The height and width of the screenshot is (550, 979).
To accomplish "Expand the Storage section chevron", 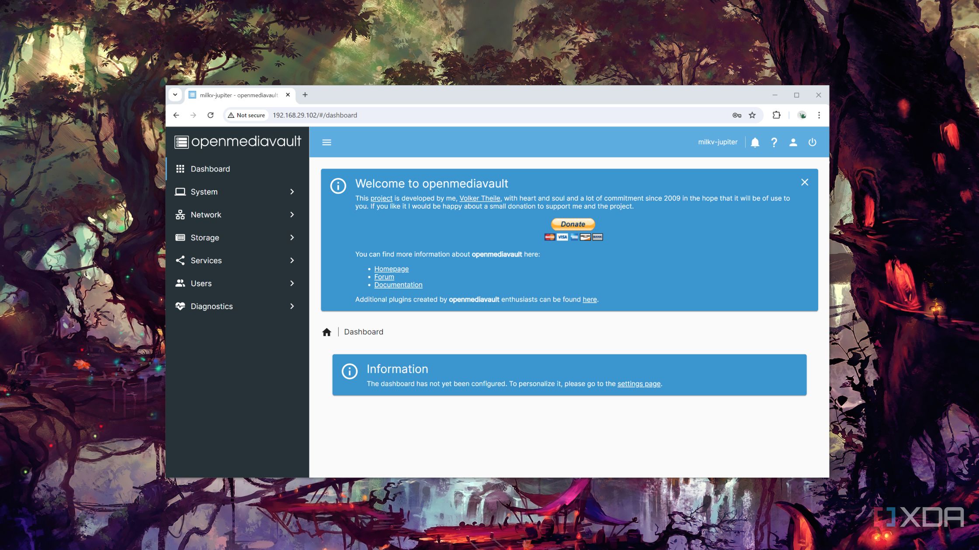I will [x=292, y=237].
